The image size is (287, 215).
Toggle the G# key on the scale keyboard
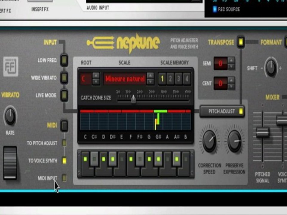158,159
